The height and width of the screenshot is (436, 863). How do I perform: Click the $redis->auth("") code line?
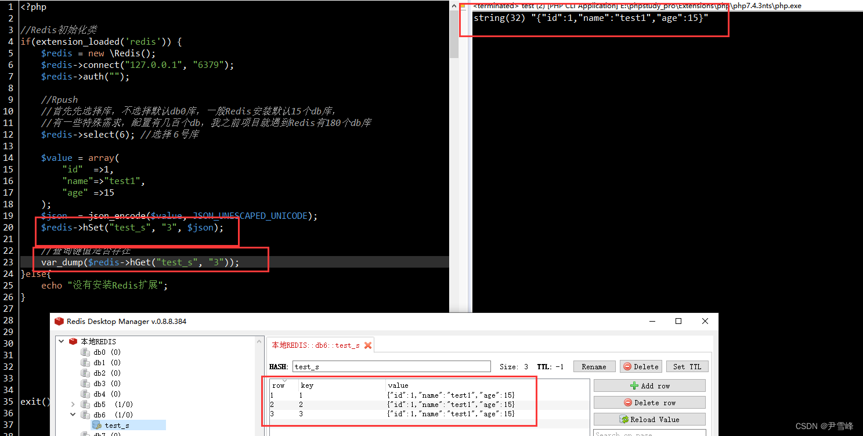click(x=85, y=76)
